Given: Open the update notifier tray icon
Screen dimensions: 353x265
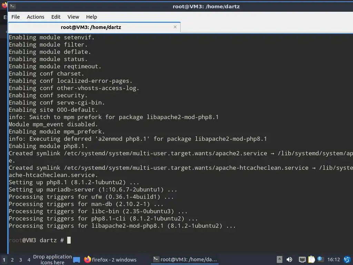Looking at the screenshot, I should pos(320,259).
